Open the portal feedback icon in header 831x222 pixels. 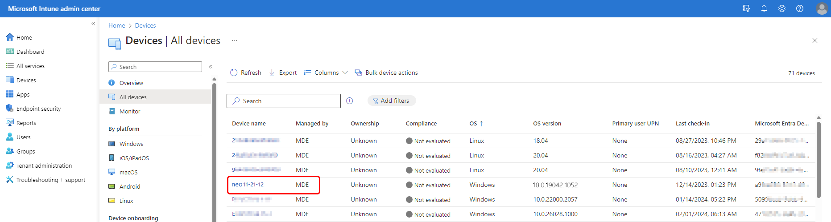click(x=746, y=8)
